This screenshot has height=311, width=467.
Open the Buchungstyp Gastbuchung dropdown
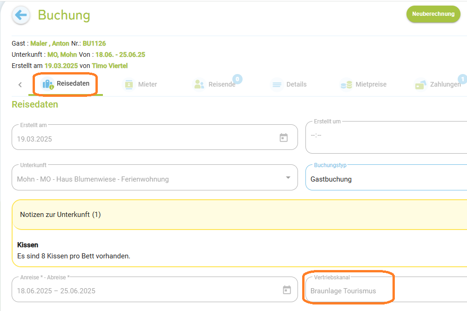click(386, 178)
